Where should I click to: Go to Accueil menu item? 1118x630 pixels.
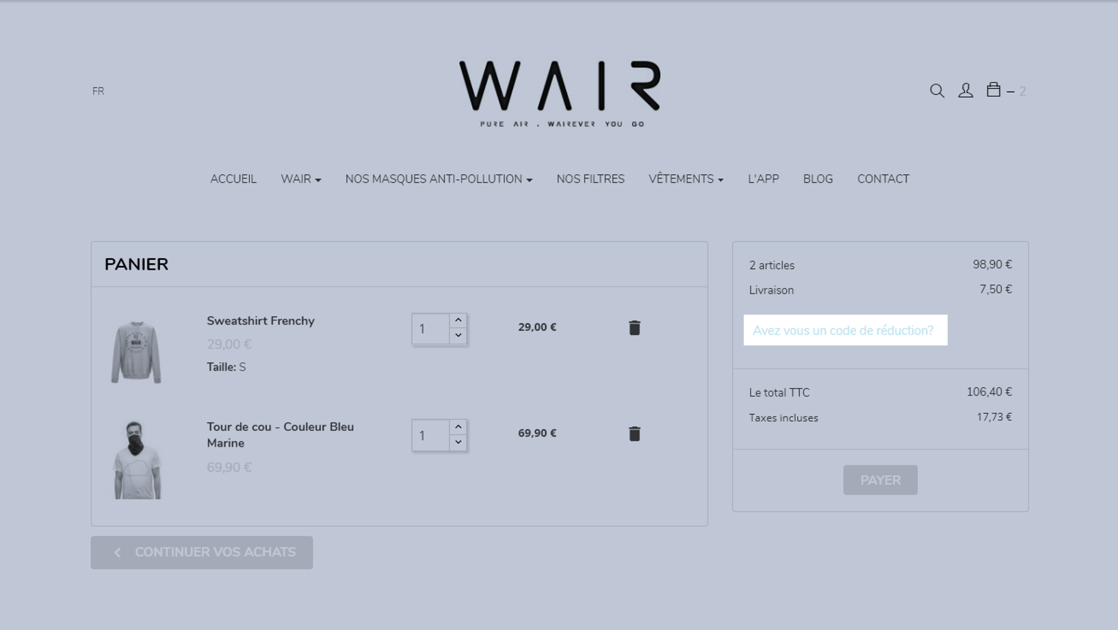pyautogui.click(x=233, y=179)
